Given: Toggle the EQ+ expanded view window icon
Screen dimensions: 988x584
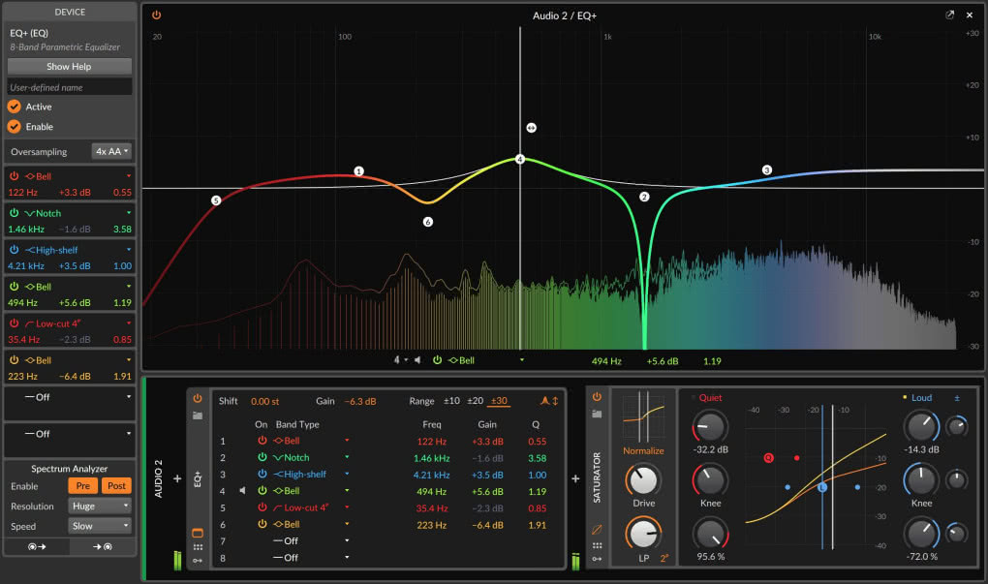Looking at the screenshot, I should [198, 533].
